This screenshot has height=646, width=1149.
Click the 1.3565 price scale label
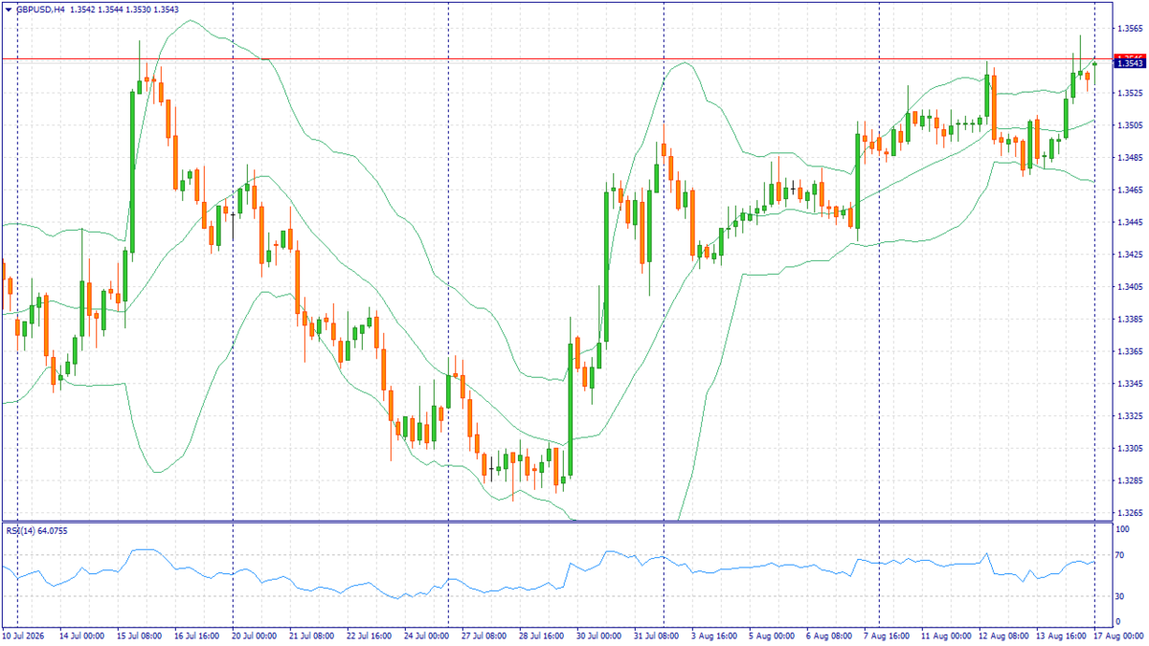point(1130,29)
